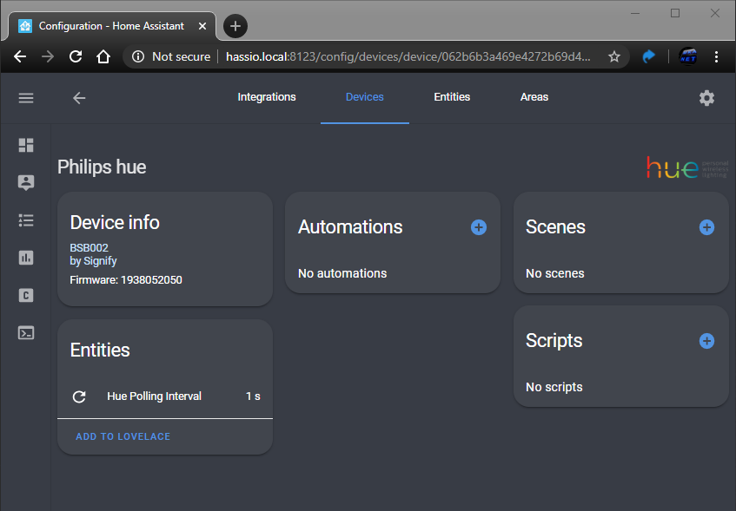
Task: Open a new browser tab
Action: [x=235, y=26]
